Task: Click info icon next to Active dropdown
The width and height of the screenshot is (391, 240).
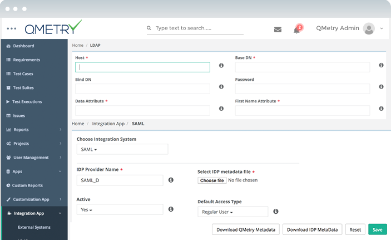Action: click(171, 209)
